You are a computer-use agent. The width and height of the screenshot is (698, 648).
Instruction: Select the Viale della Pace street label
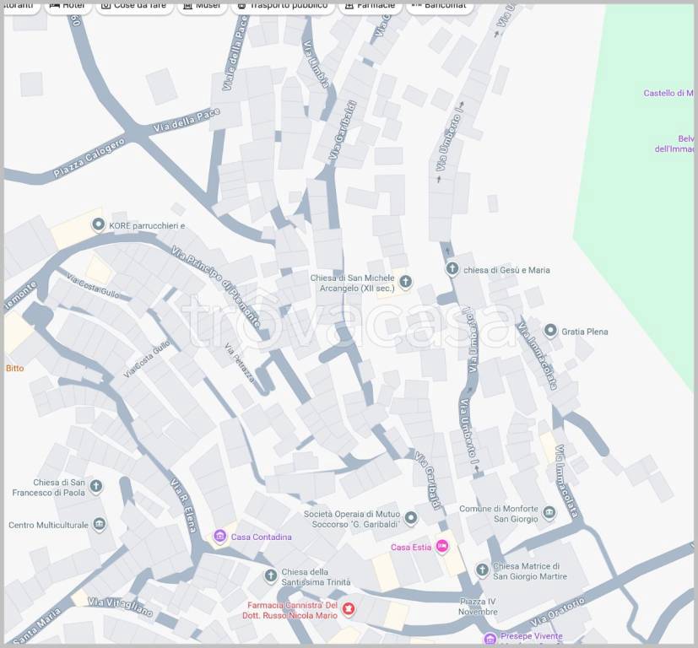click(235, 52)
